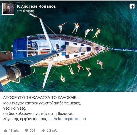Open the sailboat aerial photo

point(68,46)
